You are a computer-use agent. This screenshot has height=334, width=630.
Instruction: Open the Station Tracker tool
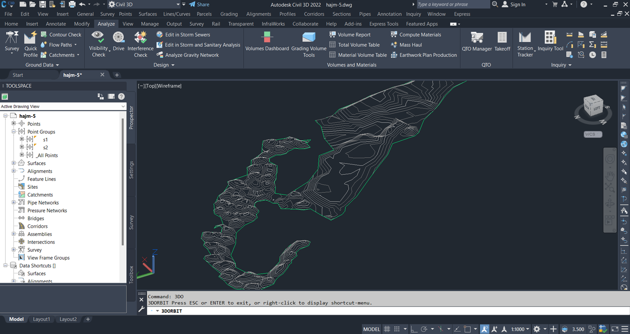coord(525,44)
